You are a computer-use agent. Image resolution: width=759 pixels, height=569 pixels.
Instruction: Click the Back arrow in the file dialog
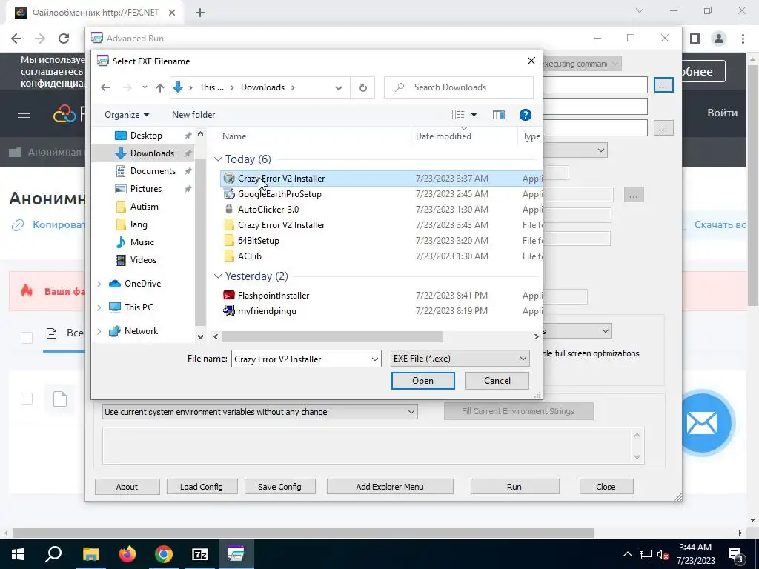[x=105, y=87]
